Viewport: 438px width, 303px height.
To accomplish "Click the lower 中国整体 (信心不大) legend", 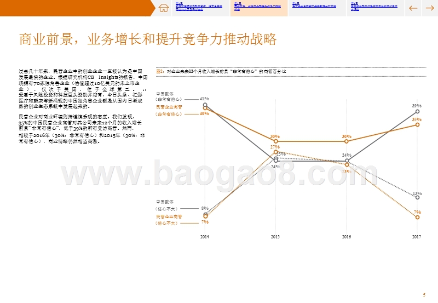I will click(x=167, y=205).
